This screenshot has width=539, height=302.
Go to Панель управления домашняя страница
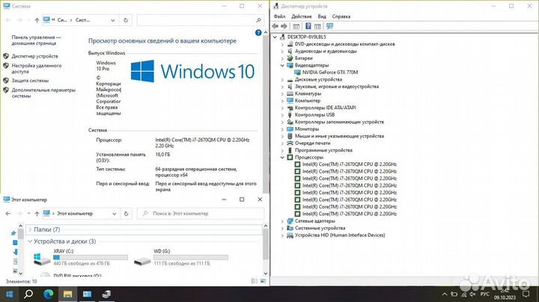(36, 40)
